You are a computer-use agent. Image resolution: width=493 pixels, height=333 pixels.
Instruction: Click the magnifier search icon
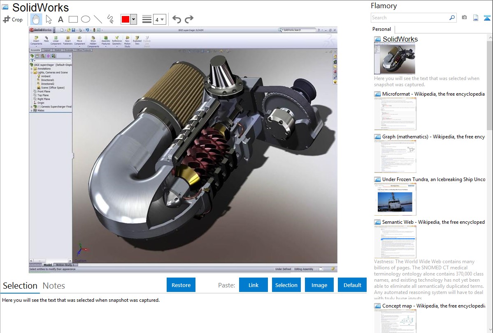click(452, 18)
